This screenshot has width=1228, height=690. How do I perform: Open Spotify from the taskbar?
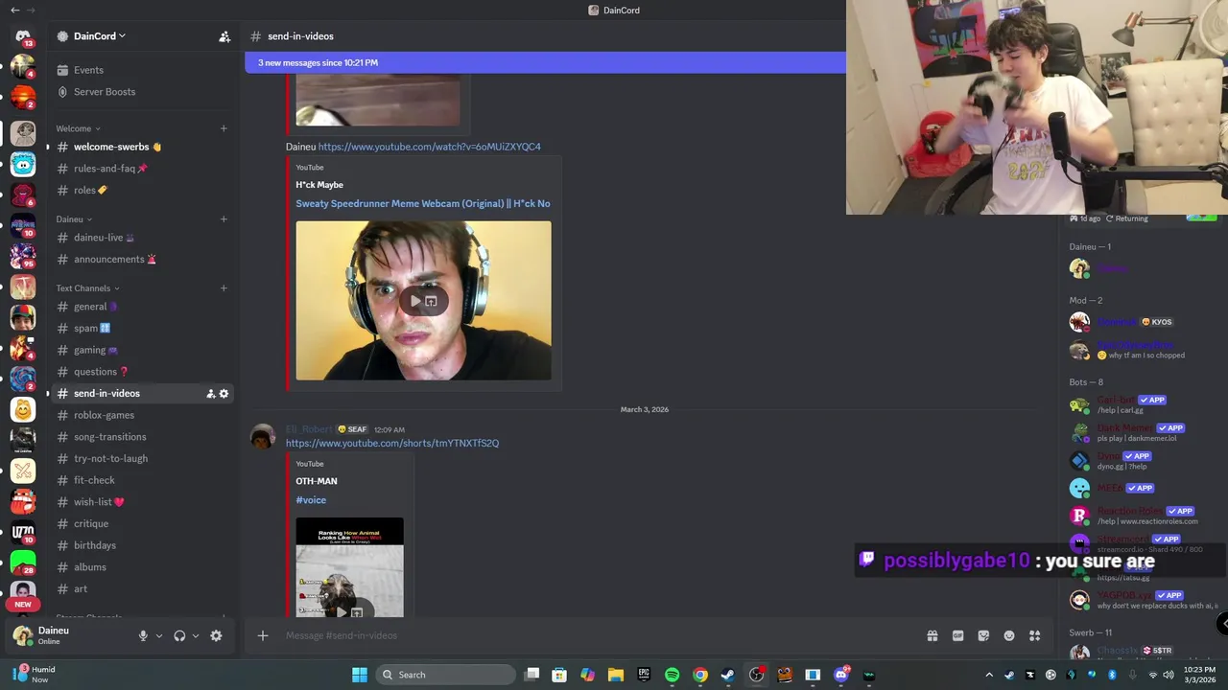[672, 675]
